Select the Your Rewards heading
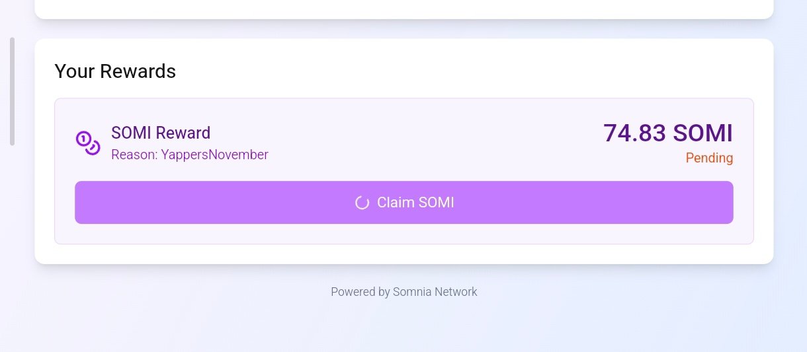Image resolution: width=807 pixels, height=352 pixels. tap(115, 71)
